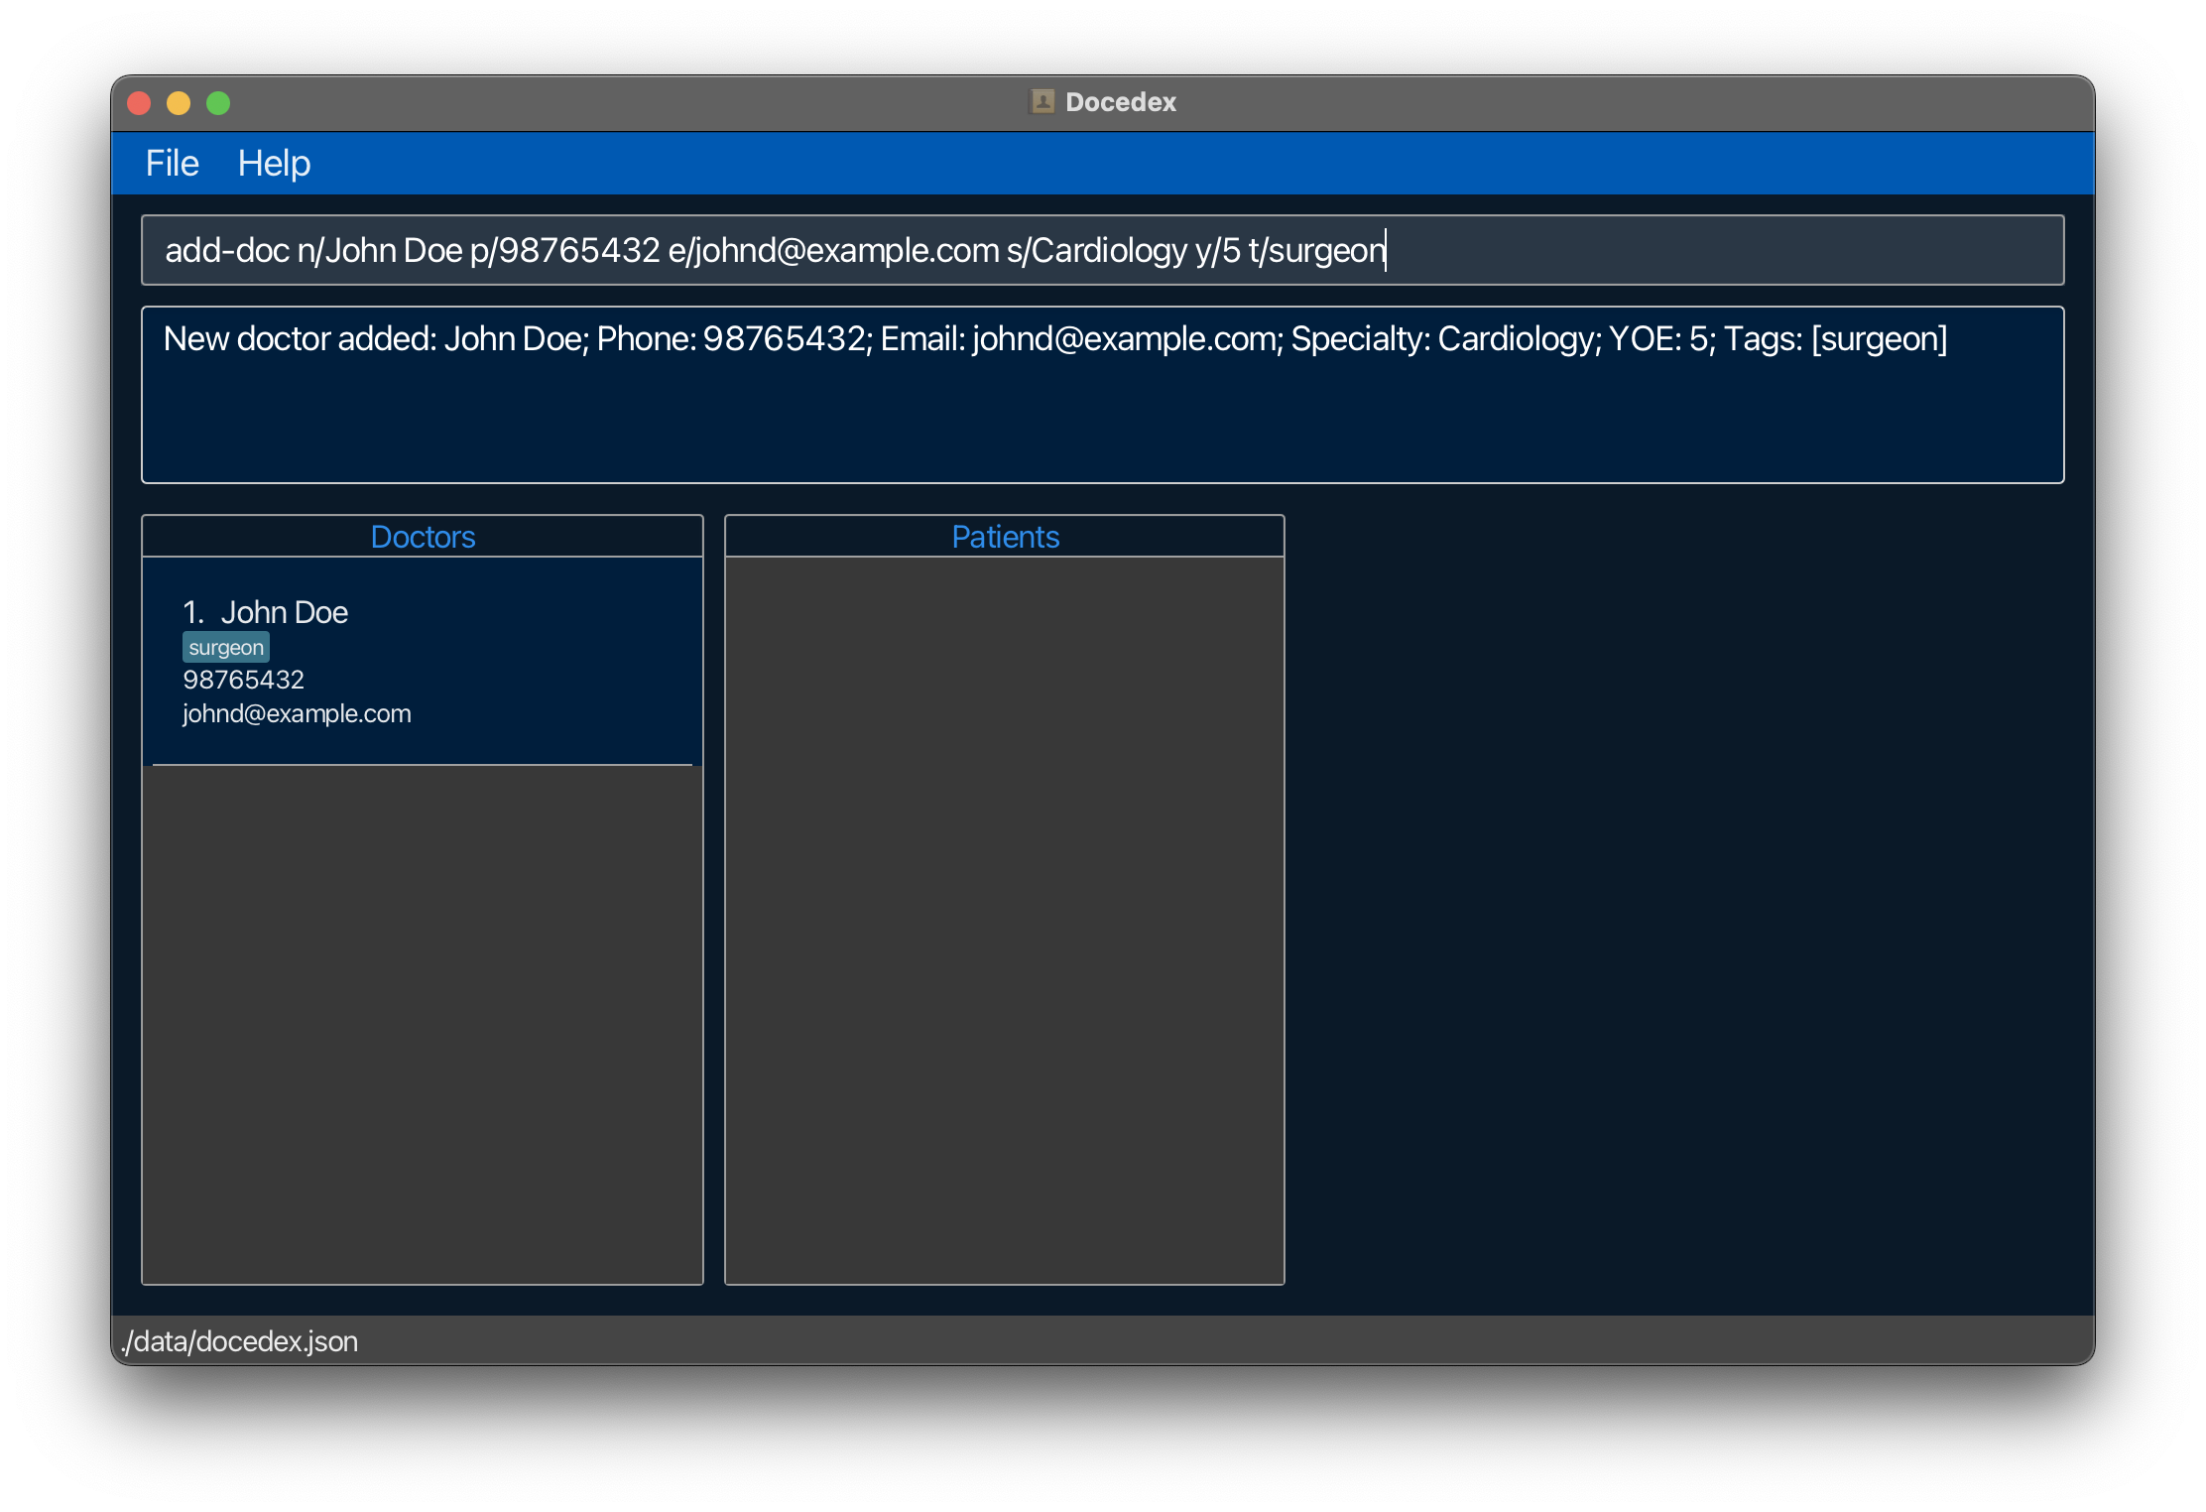Click the Docedex title bar app icon
2206x1512 pixels.
[x=1042, y=102]
